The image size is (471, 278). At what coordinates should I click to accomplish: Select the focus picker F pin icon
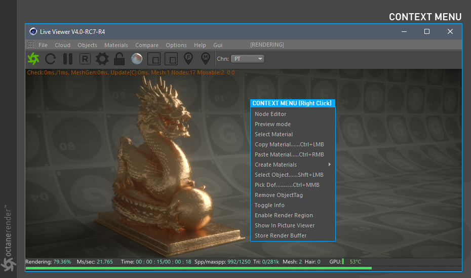[188, 59]
